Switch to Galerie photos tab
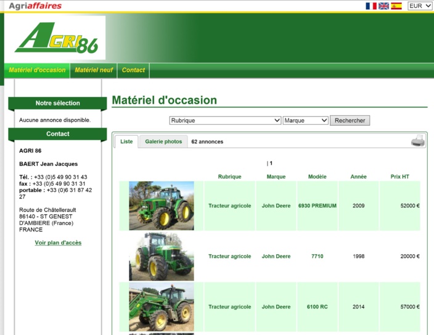434x335 pixels. click(x=163, y=142)
